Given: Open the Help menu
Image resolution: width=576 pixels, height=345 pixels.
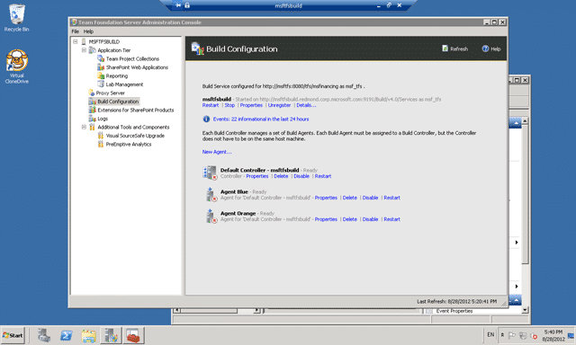Looking at the screenshot, I should click(x=88, y=31).
